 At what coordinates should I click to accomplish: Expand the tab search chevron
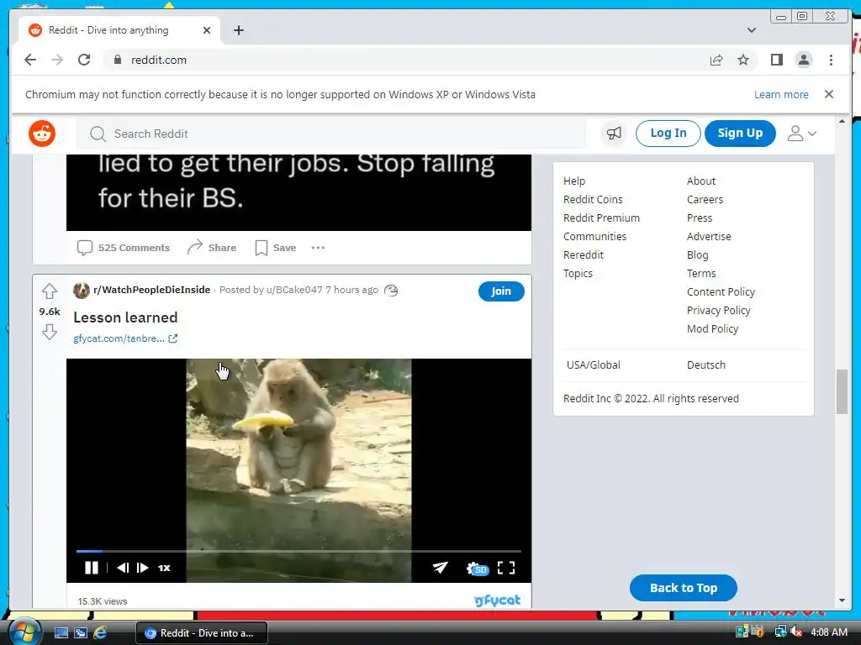(x=751, y=30)
